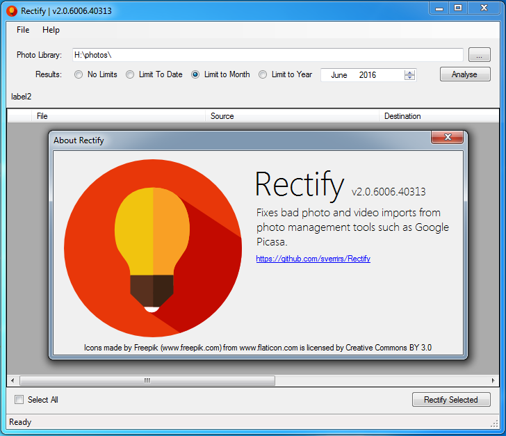Minimize the Rectify main window

coord(439,8)
